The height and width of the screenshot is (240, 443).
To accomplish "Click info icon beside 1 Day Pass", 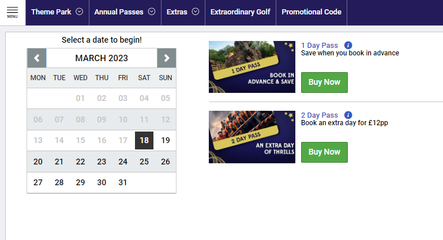I will 348,45.
